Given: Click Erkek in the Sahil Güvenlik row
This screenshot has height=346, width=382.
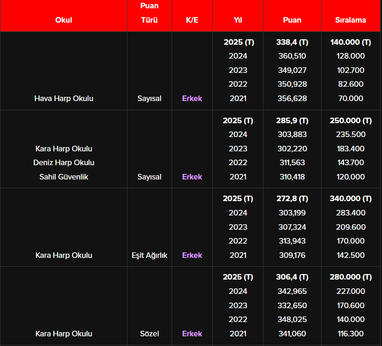Looking at the screenshot, I should (x=192, y=177).
